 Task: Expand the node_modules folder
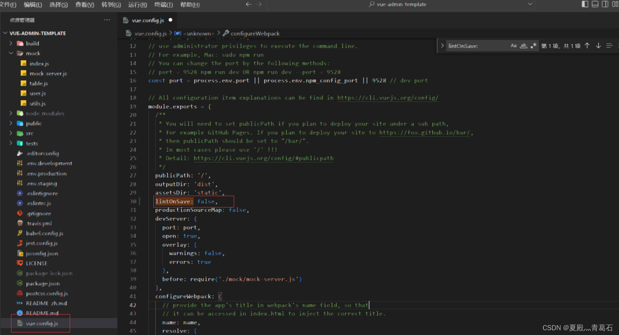[x=45, y=113]
